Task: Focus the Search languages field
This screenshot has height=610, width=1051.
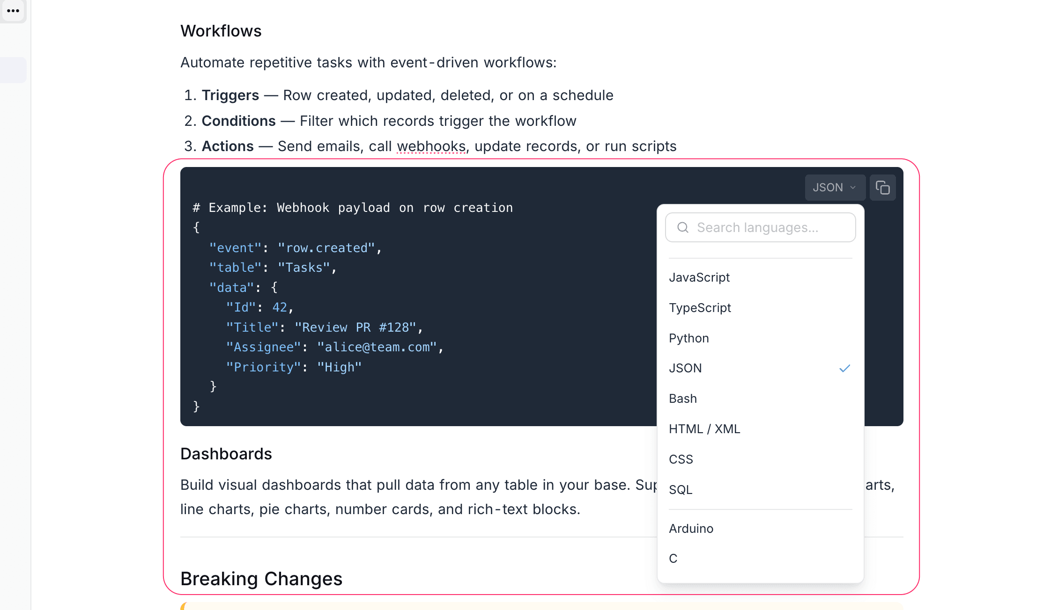Action: tap(768, 228)
